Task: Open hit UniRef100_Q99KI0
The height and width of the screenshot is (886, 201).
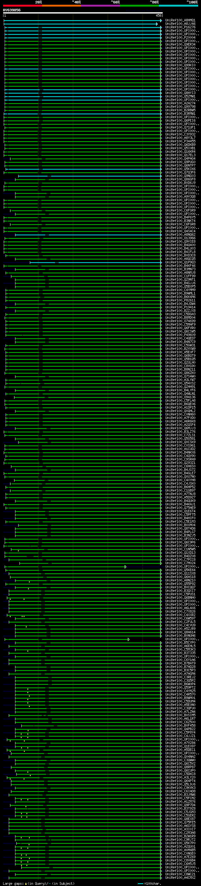Action: (x=180, y=65)
